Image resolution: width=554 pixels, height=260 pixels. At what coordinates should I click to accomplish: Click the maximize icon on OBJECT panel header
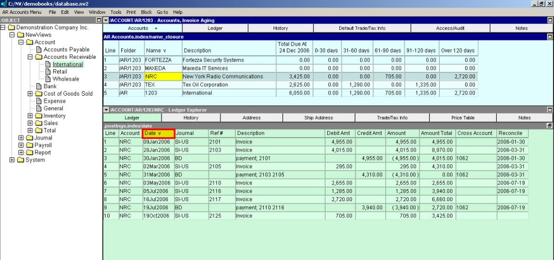pyautogui.click(x=98, y=20)
